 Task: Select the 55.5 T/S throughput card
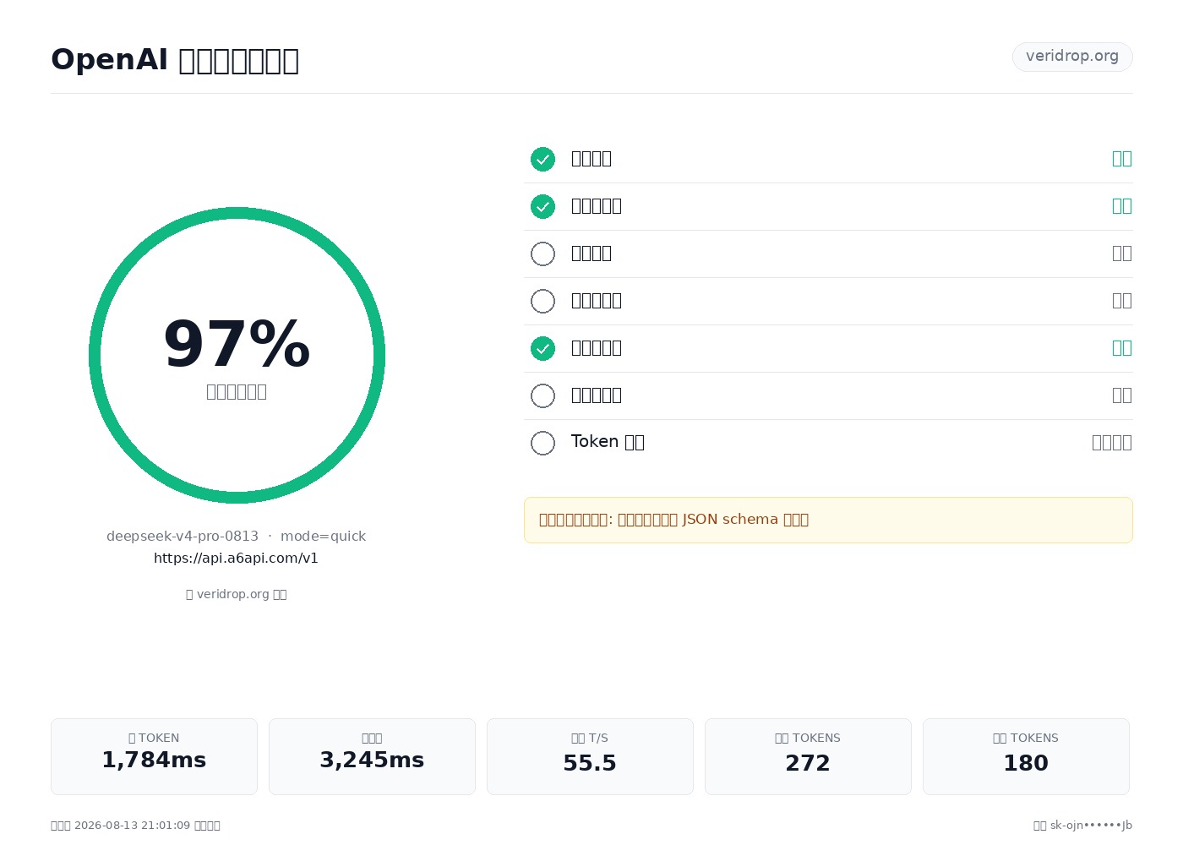coord(590,756)
